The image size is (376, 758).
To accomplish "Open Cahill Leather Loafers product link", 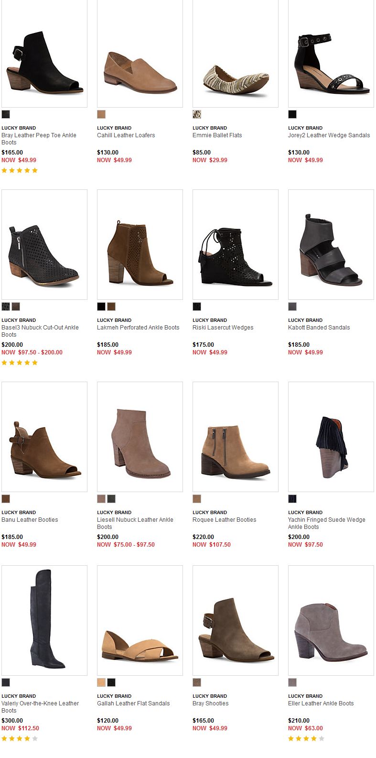I will click(x=126, y=135).
